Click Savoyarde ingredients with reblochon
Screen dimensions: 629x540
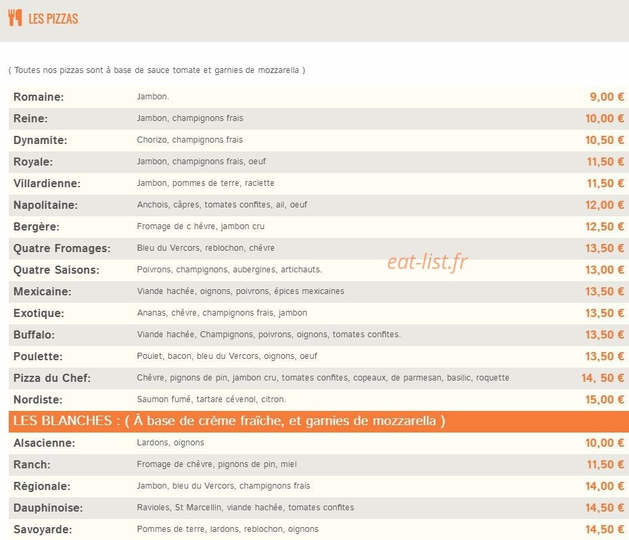pos(227,530)
